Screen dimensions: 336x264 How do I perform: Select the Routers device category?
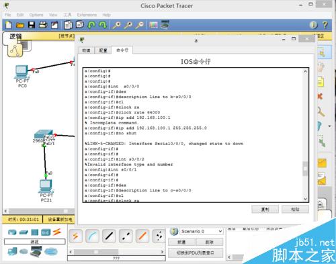(x=12, y=232)
